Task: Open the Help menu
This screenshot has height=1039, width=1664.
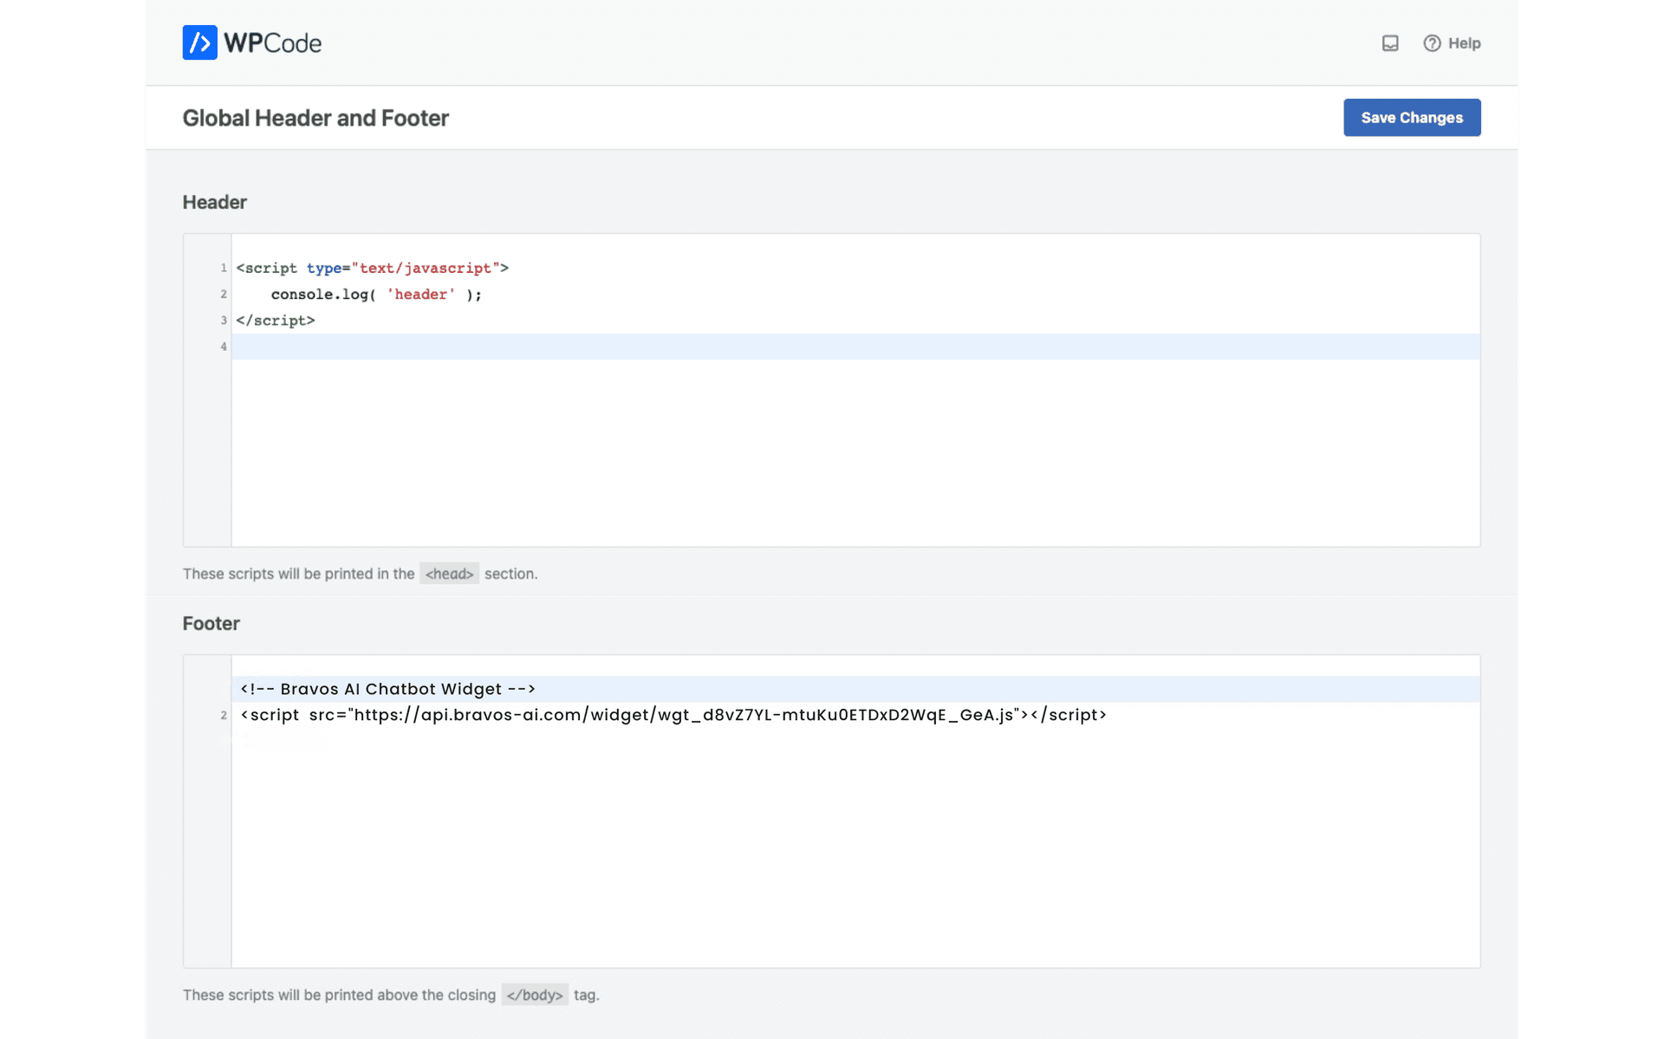Action: (x=1453, y=42)
